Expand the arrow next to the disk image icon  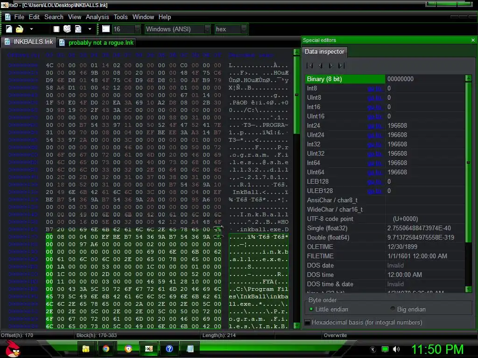coord(90,29)
